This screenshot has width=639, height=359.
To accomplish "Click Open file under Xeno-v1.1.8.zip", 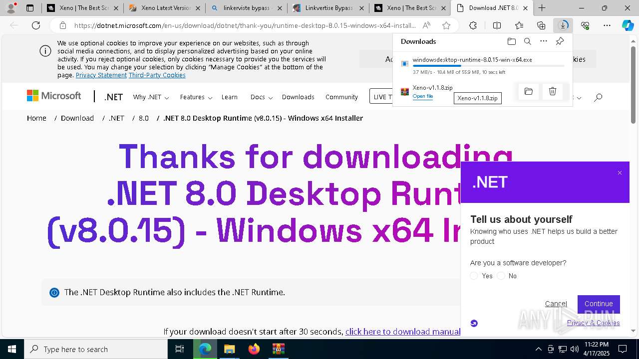I will pyautogui.click(x=423, y=96).
